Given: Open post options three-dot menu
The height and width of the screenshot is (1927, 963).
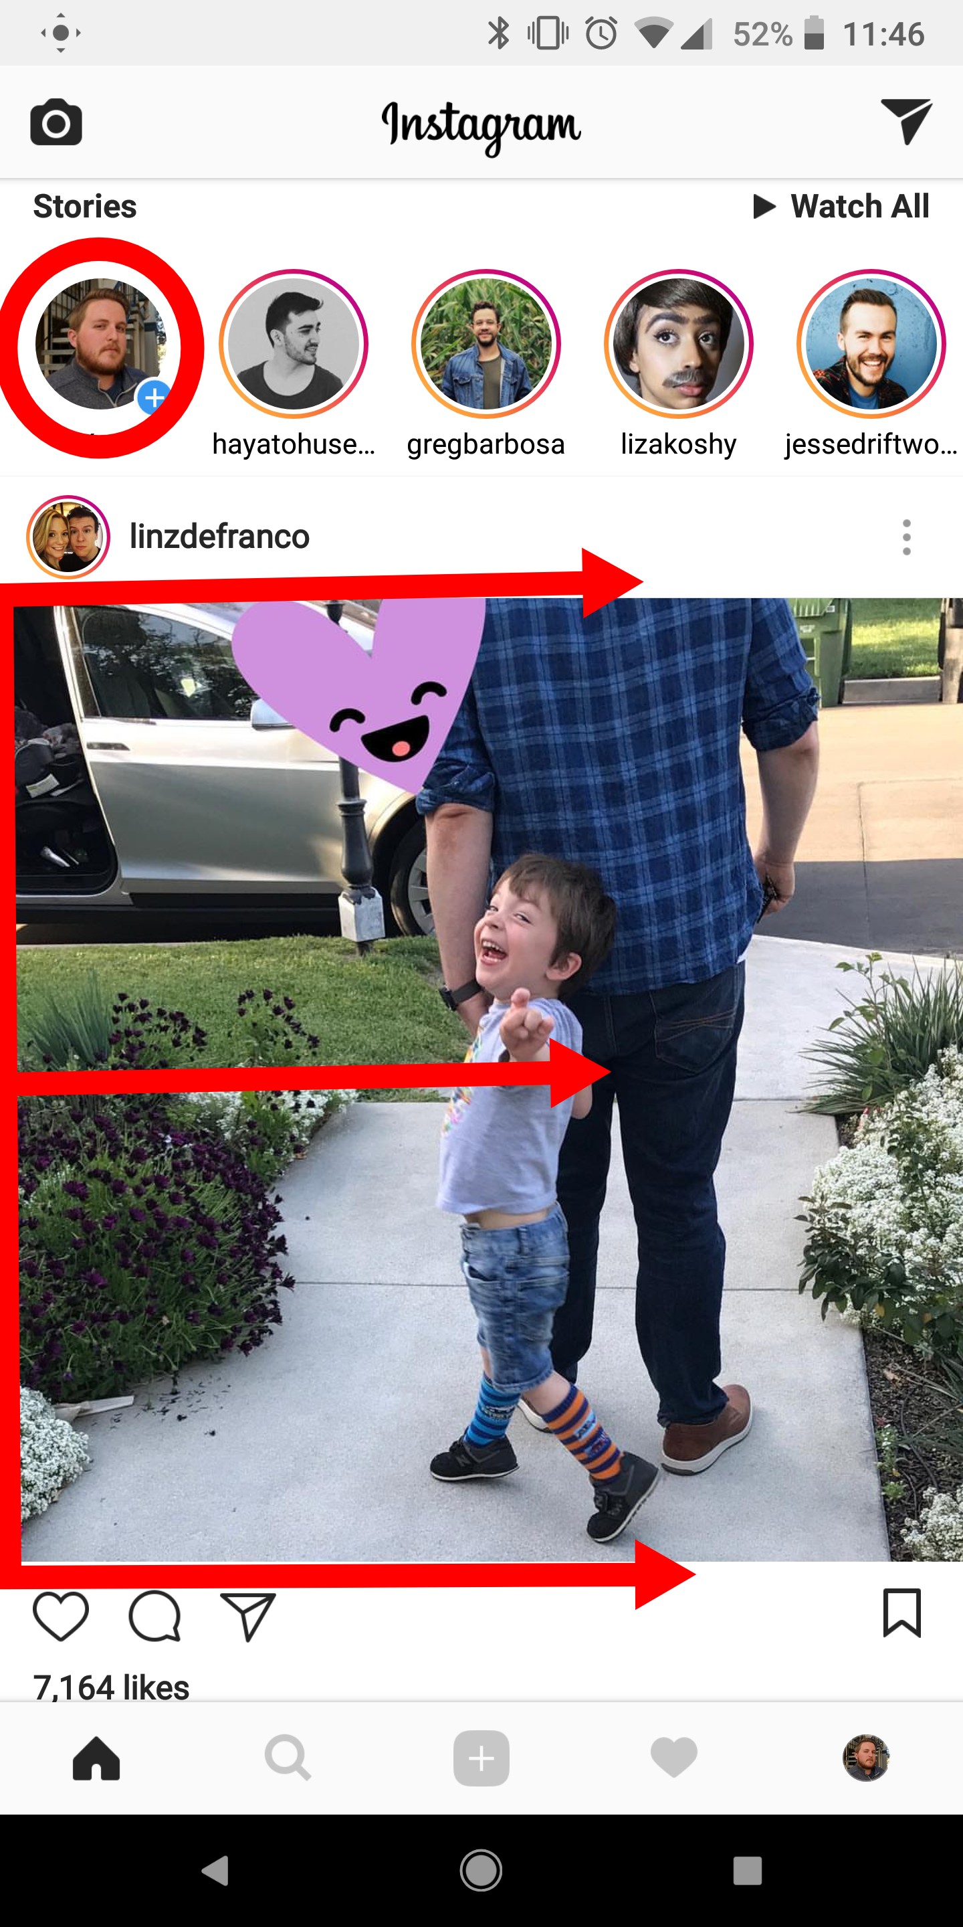Looking at the screenshot, I should pos(907,537).
